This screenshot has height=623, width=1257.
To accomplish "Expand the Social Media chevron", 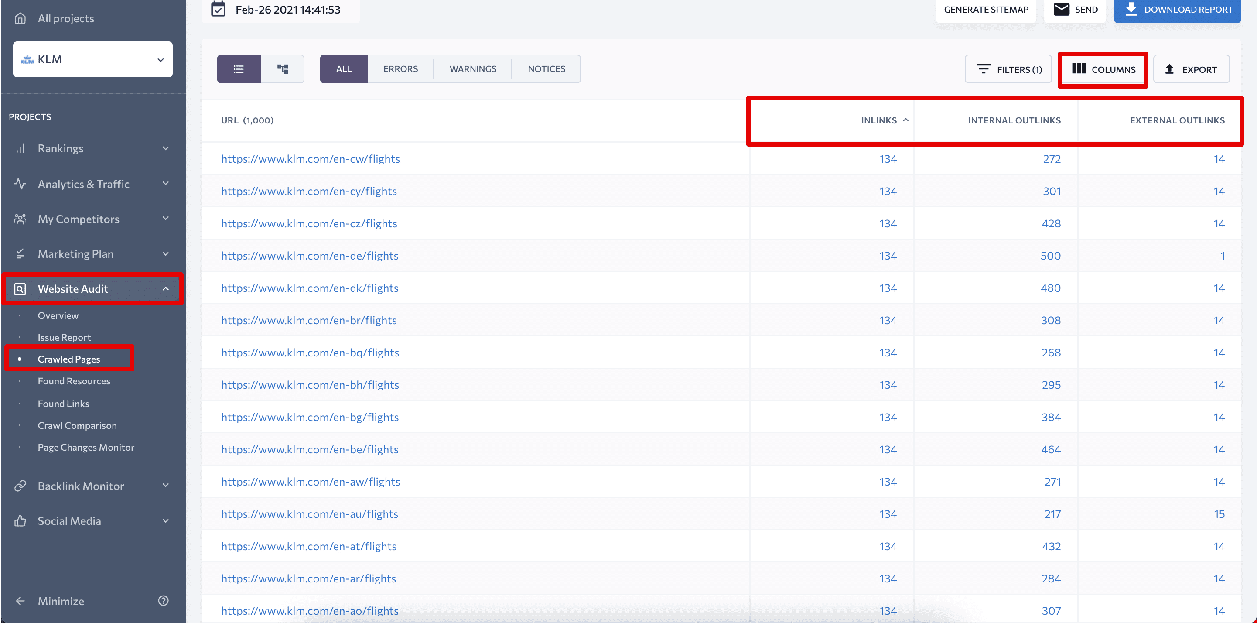I will click(166, 521).
